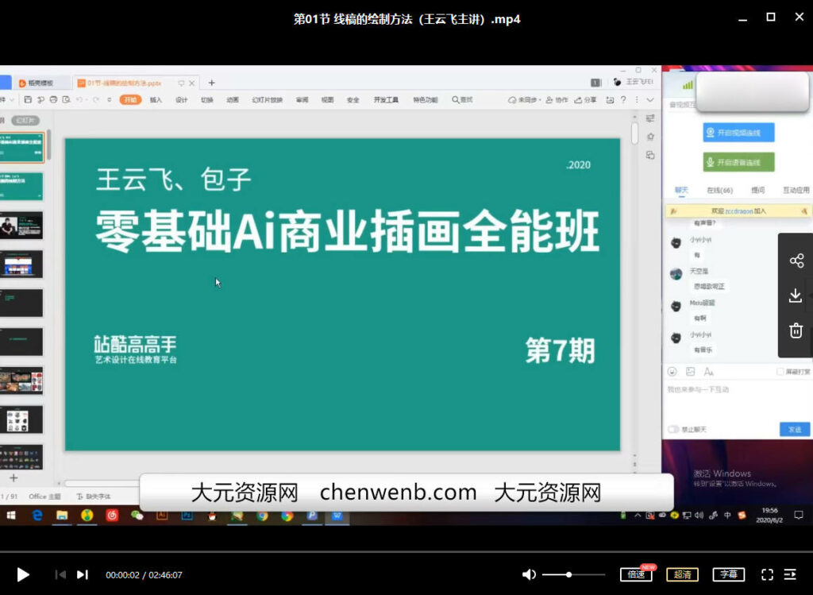Click the WPS print preview icon

pos(67,99)
